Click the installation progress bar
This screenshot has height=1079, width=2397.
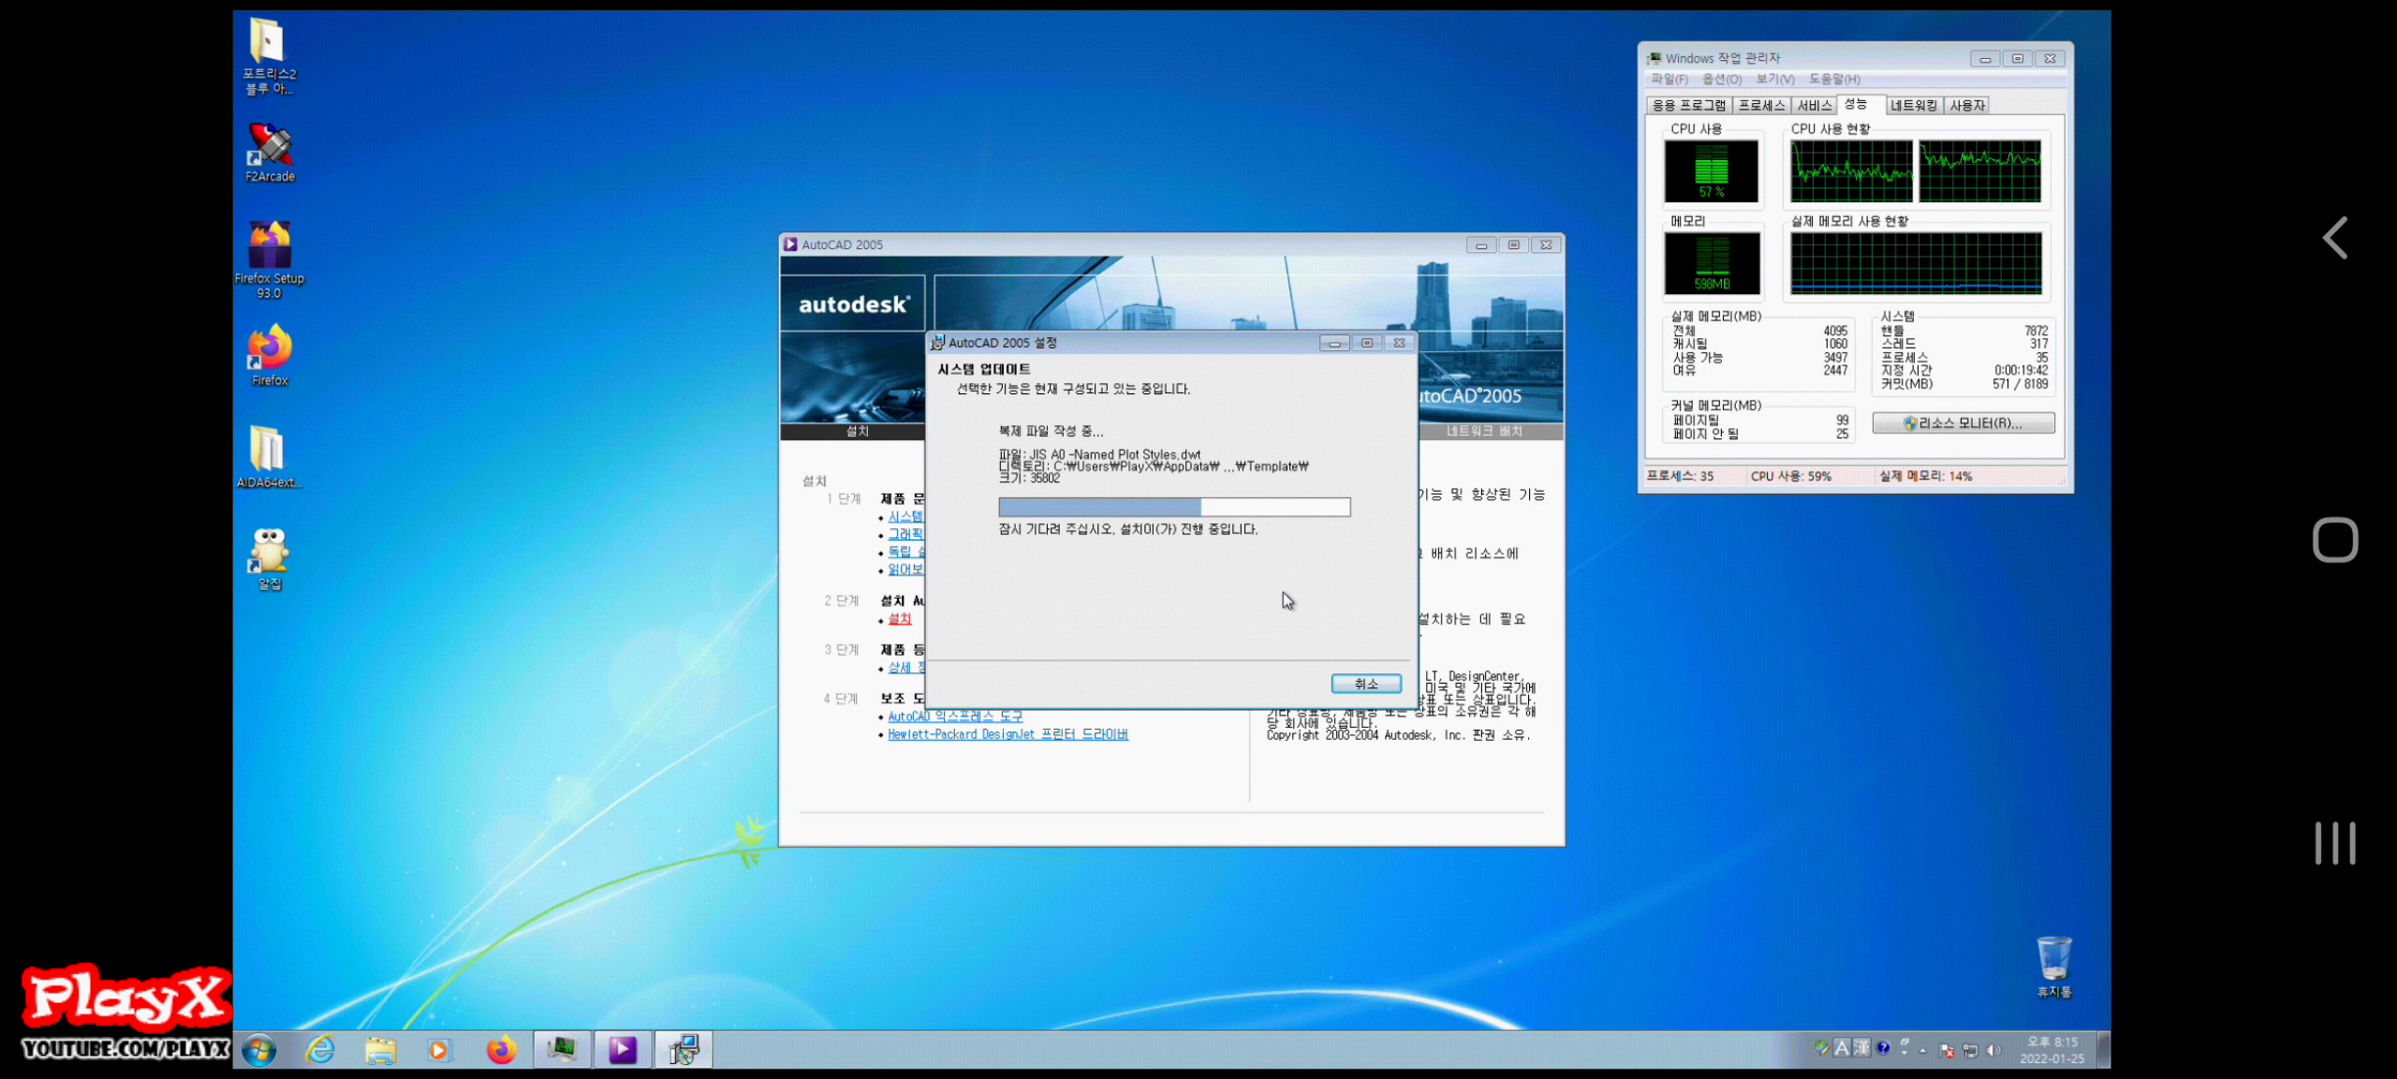point(1174,508)
